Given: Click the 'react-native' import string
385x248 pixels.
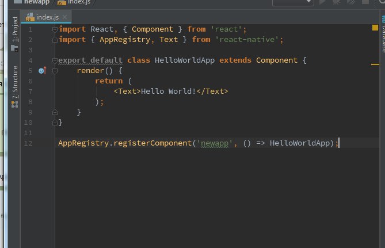Looking at the screenshot, I should click(247, 40).
